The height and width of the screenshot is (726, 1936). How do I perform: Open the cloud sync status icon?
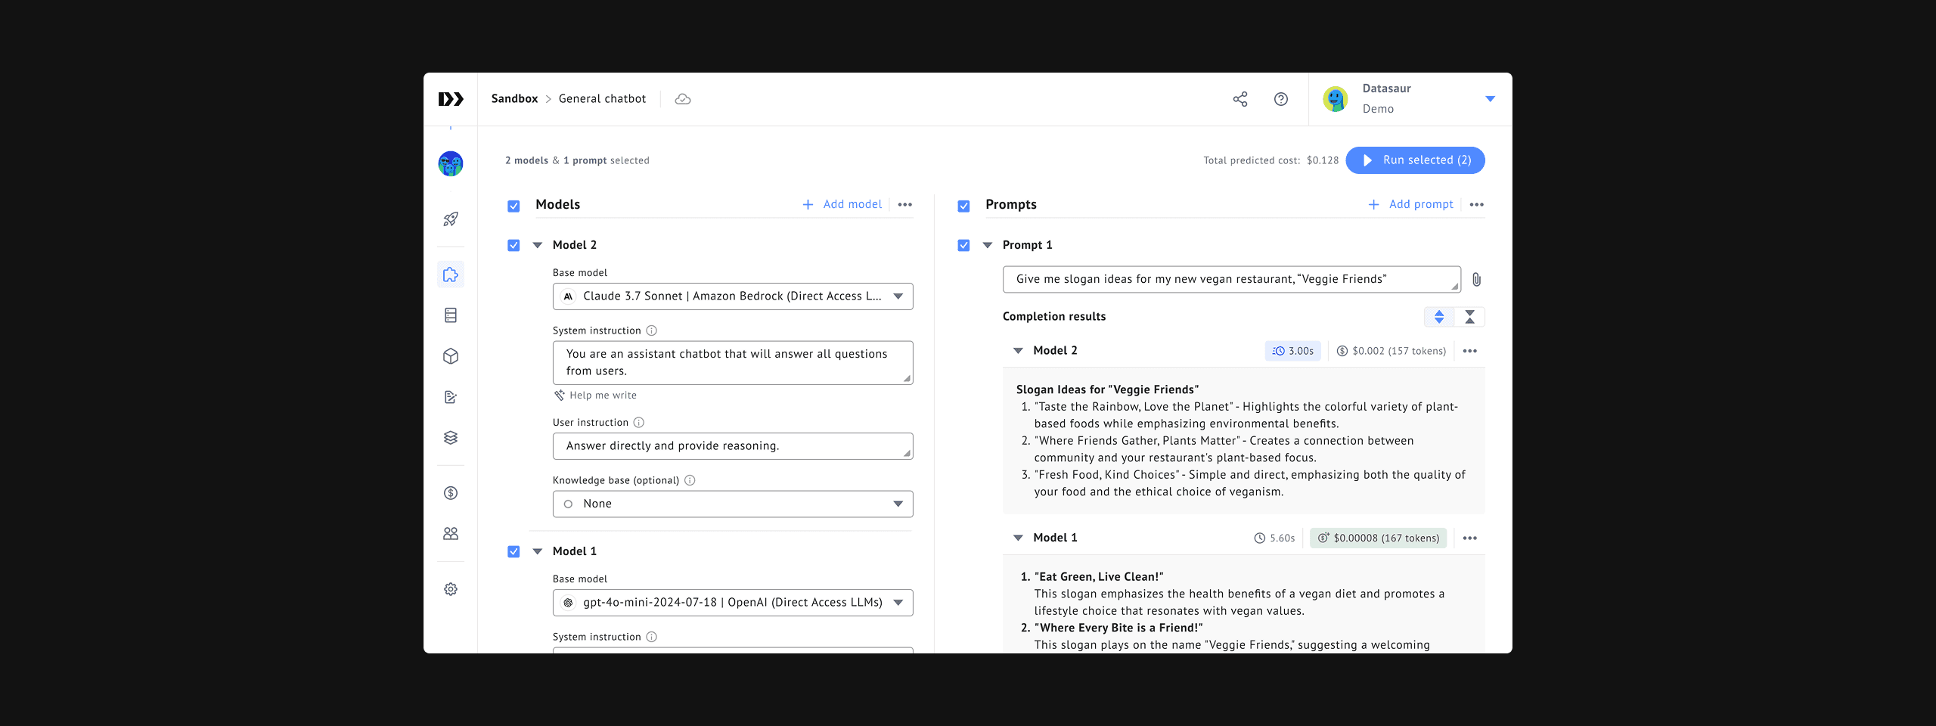683,99
